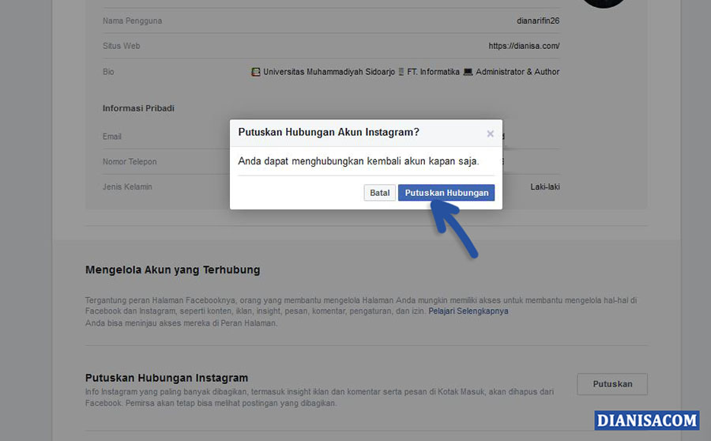Click the Nama Pengguna label

(x=132, y=21)
